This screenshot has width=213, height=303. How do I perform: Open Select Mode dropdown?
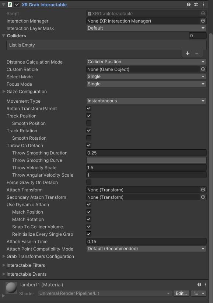coord(146,76)
